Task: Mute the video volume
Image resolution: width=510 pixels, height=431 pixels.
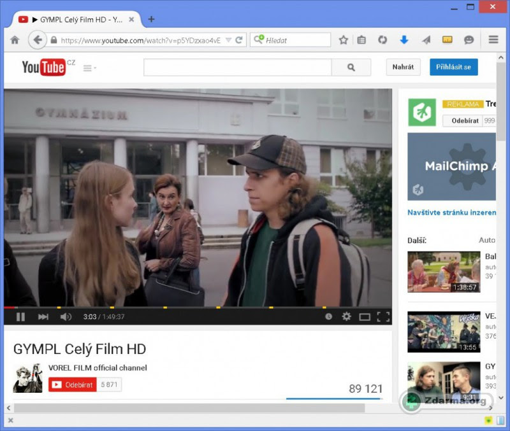Action: [x=66, y=316]
